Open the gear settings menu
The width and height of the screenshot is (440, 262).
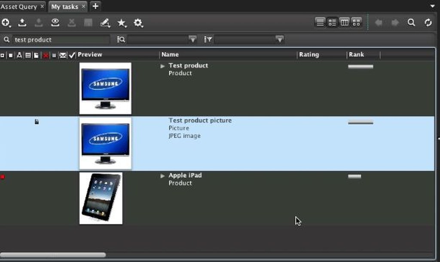(x=138, y=23)
